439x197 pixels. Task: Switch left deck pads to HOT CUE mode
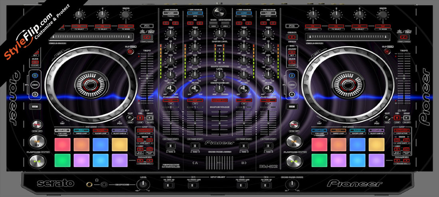pos(62,130)
